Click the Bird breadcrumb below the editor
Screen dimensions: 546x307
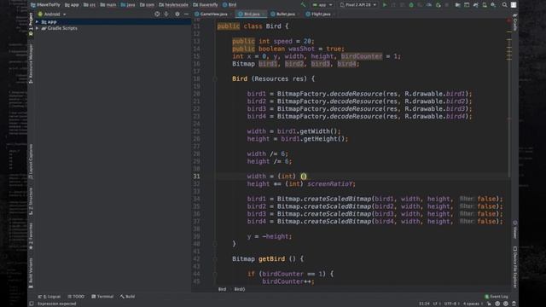(x=222, y=289)
